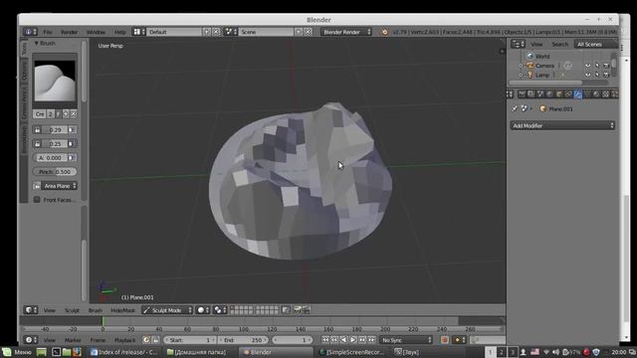The image size is (637, 358).
Task: Click the Scene name field
Action: point(266,32)
